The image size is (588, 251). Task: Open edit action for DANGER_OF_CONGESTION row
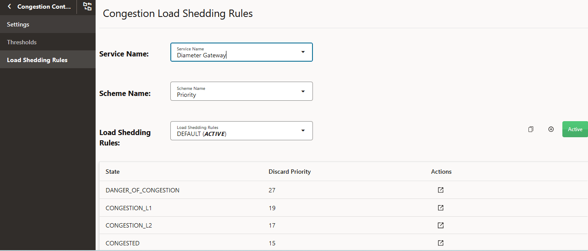click(441, 190)
